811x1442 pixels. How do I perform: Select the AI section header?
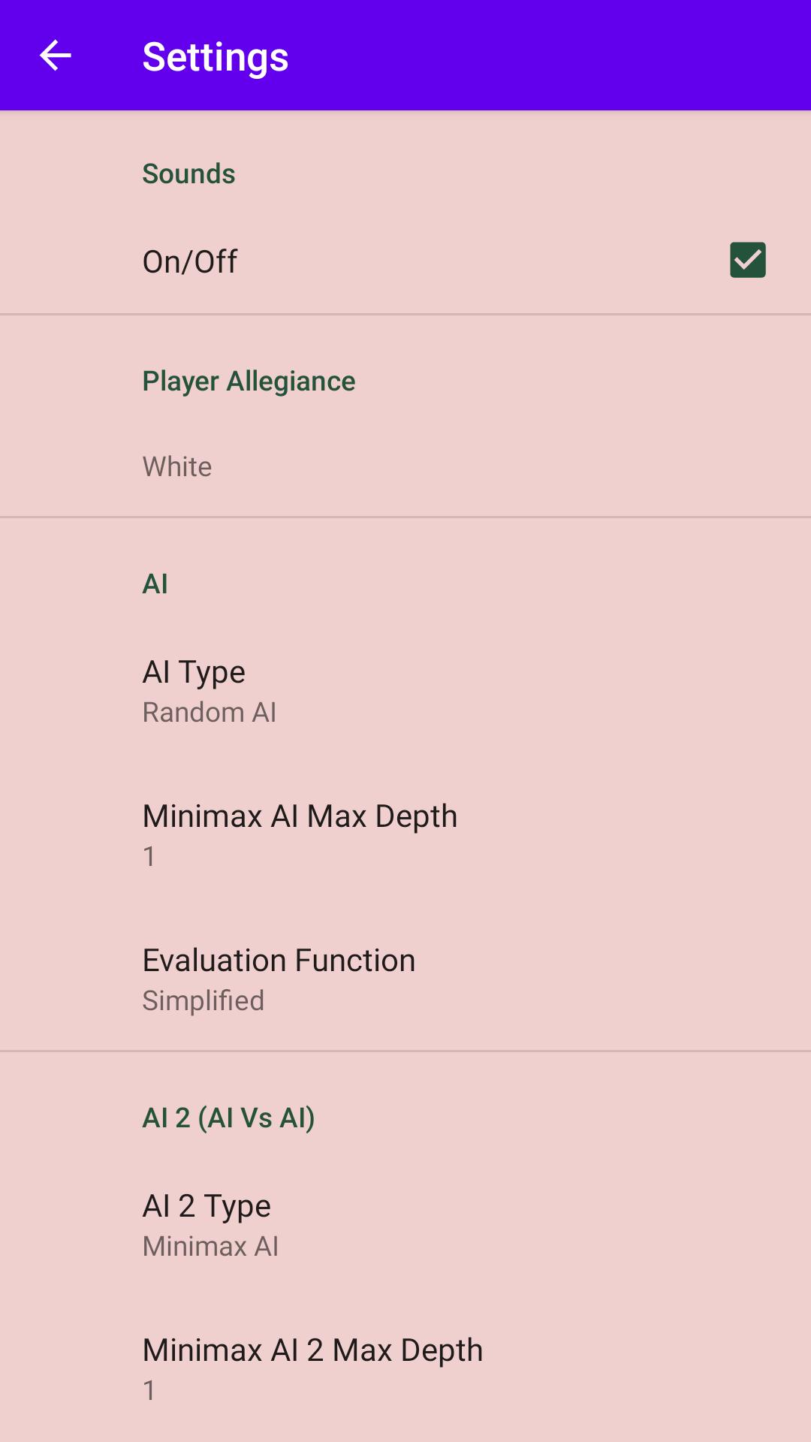point(155,584)
